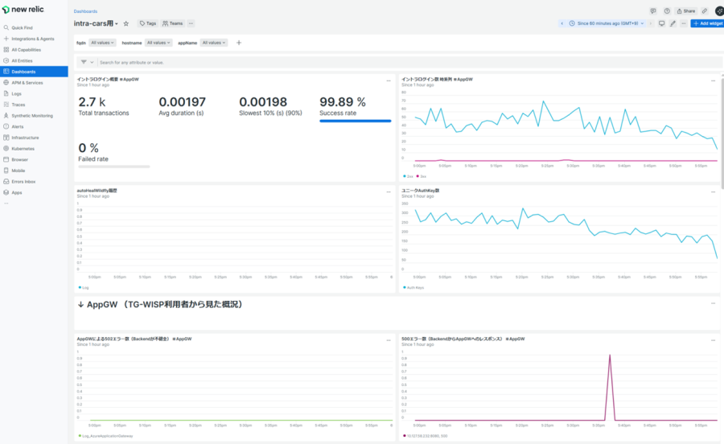Expand the fqdn All values dropdown
The image size is (724, 444).
tap(101, 43)
